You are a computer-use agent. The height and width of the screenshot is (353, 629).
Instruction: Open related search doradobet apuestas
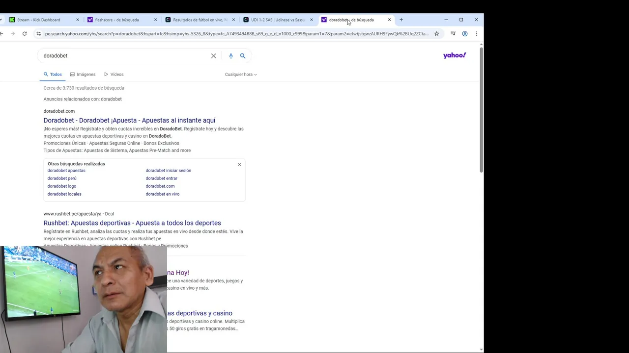click(66, 171)
